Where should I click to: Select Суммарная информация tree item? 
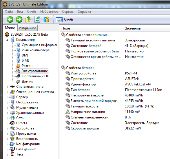pos(39,45)
